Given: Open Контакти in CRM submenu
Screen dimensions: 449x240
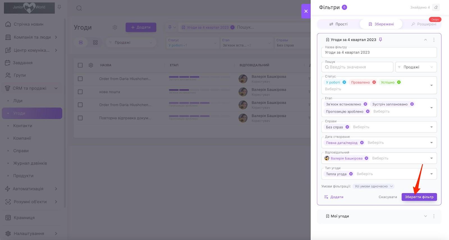Looking at the screenshot, I should (23, 126).
